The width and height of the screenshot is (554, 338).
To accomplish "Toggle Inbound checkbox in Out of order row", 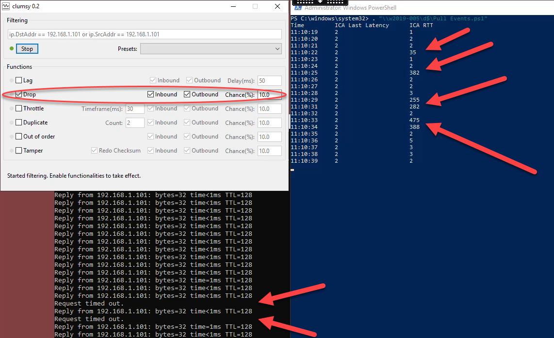I will coord(150,136).
